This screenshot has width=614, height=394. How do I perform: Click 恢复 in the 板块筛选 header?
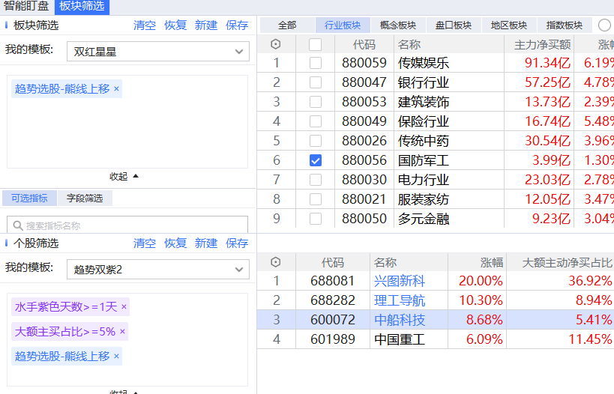(x=175, y=25)
